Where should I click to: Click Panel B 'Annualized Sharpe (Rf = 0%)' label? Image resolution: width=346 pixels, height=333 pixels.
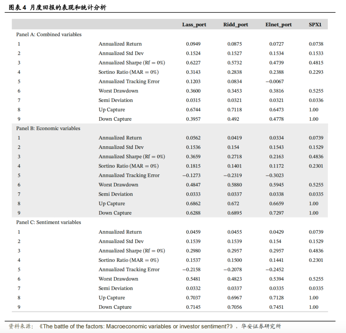tap(132, 157)
